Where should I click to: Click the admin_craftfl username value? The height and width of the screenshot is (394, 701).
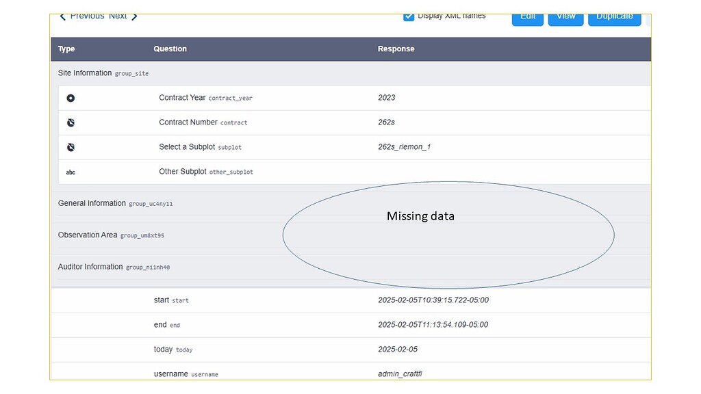click(399, 373)
